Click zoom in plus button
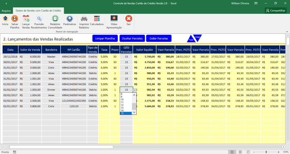 [x=278, y=152]
